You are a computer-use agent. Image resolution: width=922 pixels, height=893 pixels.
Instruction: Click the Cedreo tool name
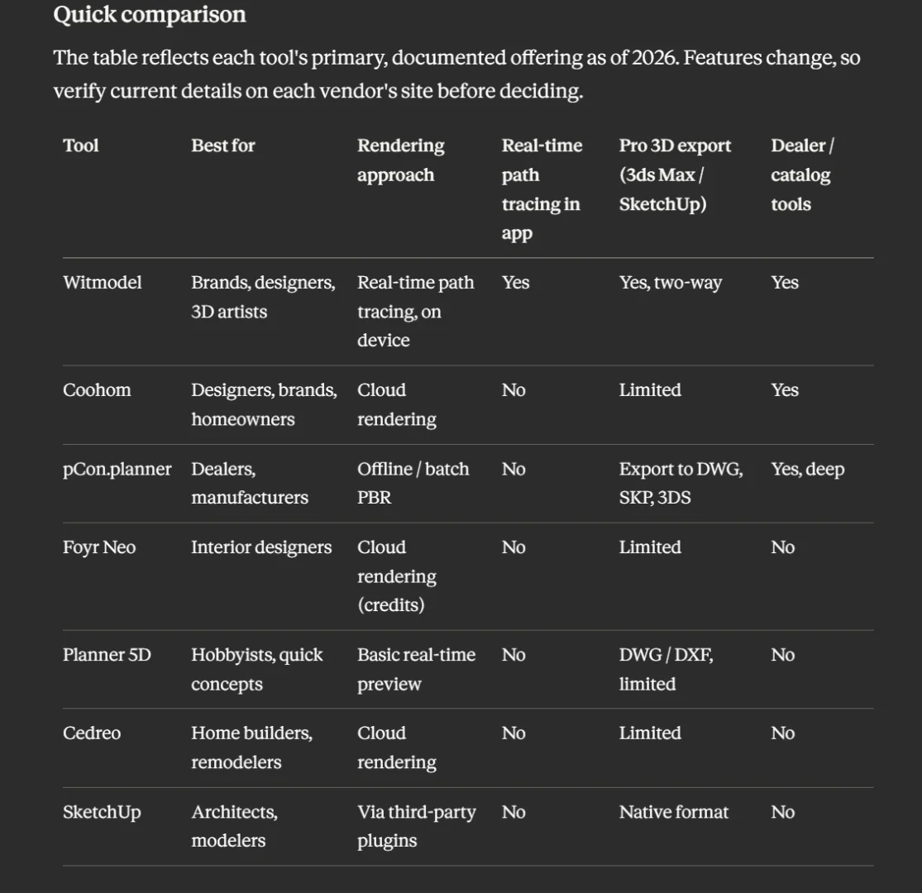tap(92, 733)
